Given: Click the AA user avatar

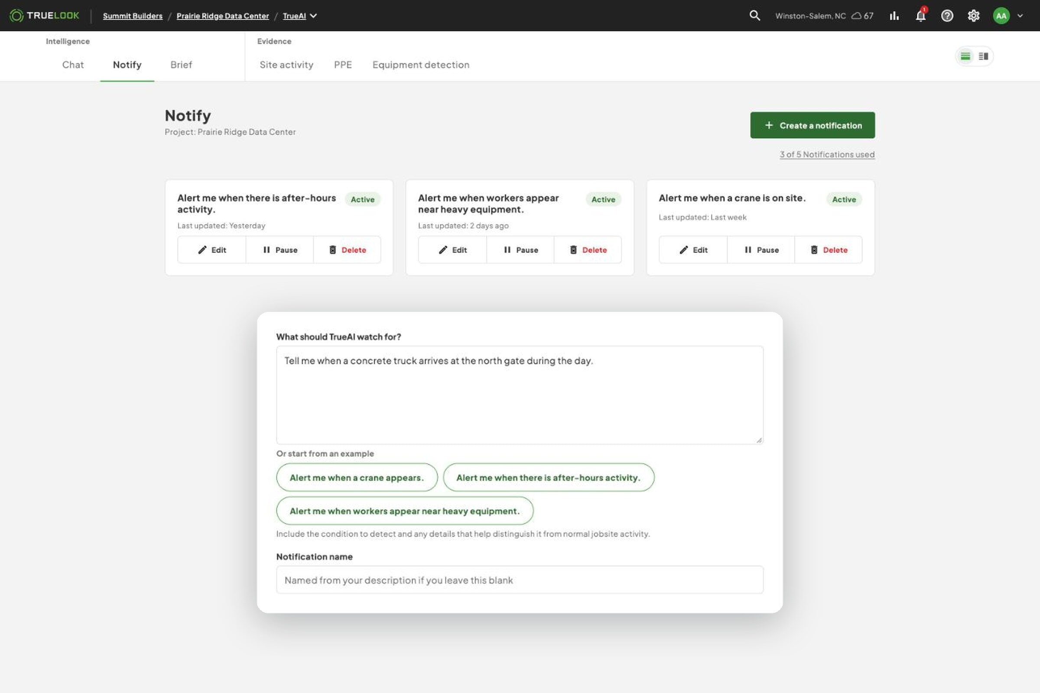Looking at the screenshot, I should pyautogui.click(x=1001, y=16).
